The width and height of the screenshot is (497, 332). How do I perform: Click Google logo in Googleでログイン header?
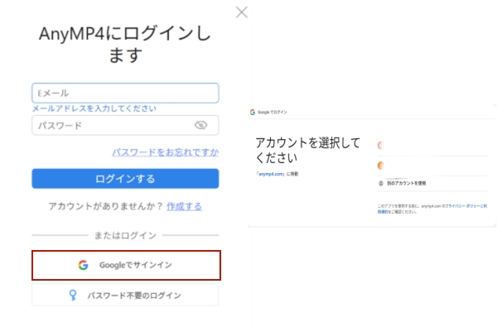click(x=253, y=112)
